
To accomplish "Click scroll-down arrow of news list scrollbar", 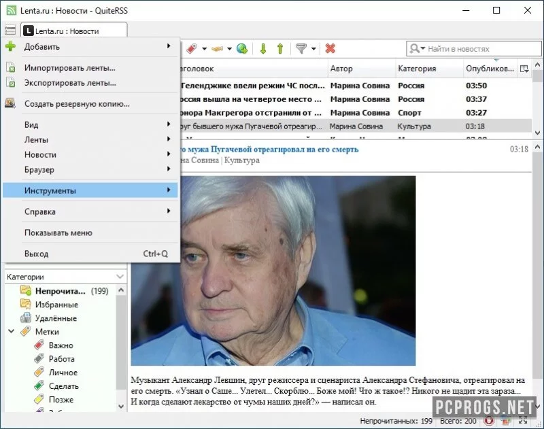I will pyautogui.click(x=537, y=133).
